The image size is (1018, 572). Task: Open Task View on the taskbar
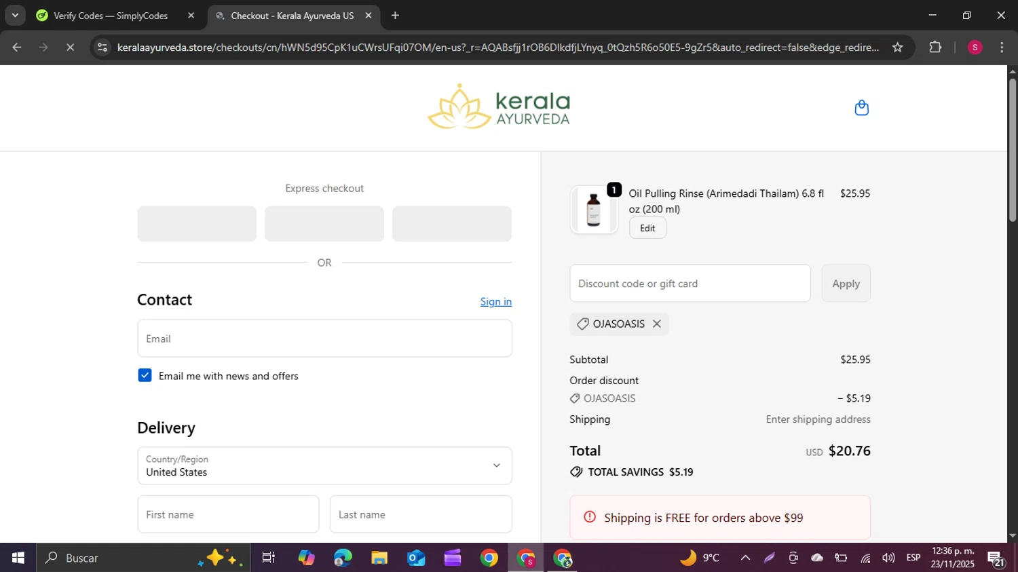[269, 558]
